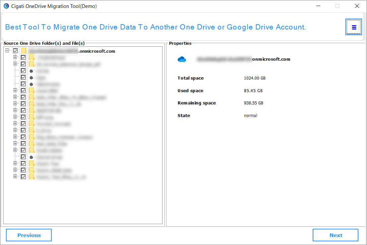Expand the last folder in the source tree
Viewport: 367px width, 245px height.
(15, 177)
